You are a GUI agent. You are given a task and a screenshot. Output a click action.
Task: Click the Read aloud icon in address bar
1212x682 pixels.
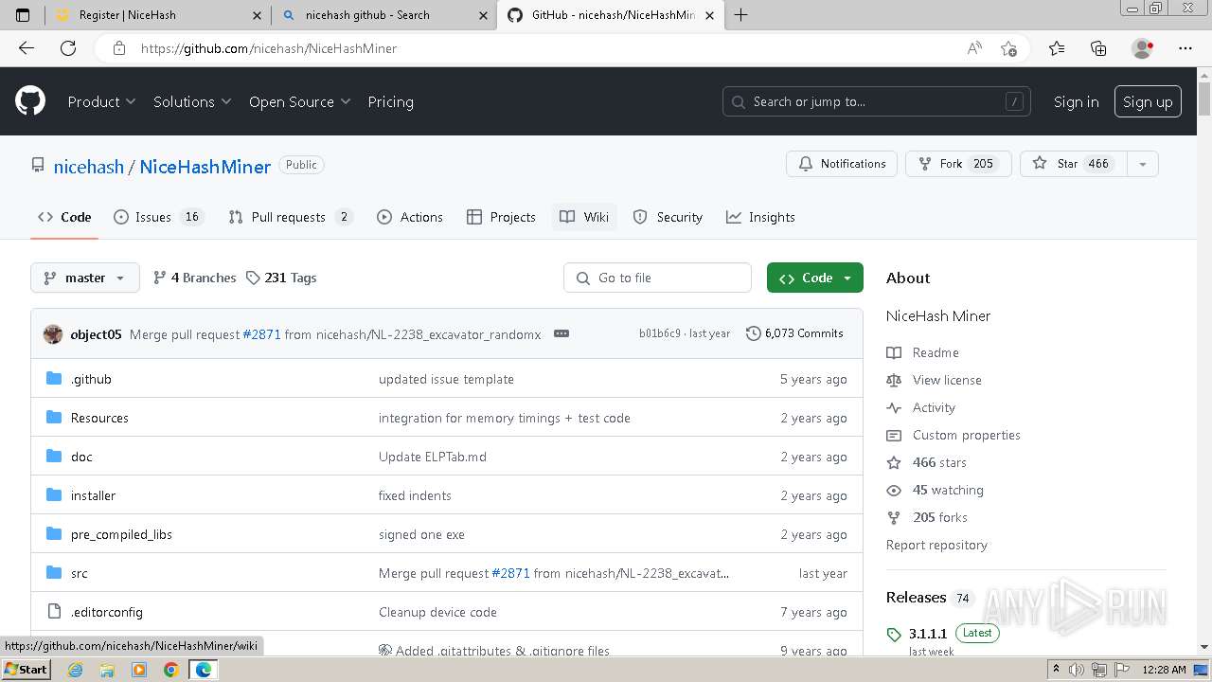point(974,48)
